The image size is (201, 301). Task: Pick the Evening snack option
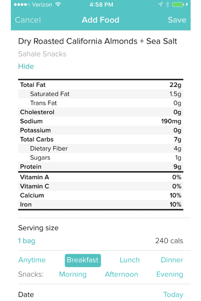point(169,274)
